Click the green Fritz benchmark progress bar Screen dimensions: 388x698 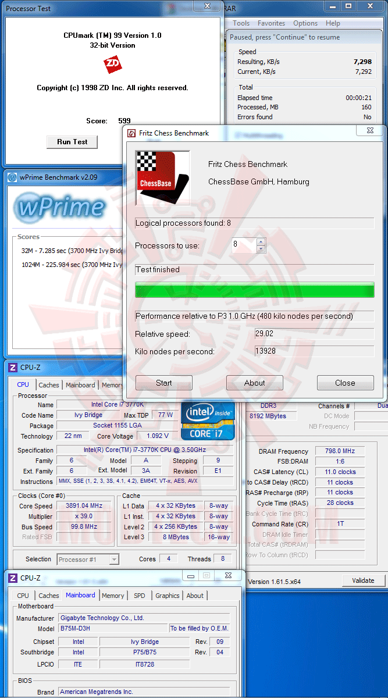255,290
